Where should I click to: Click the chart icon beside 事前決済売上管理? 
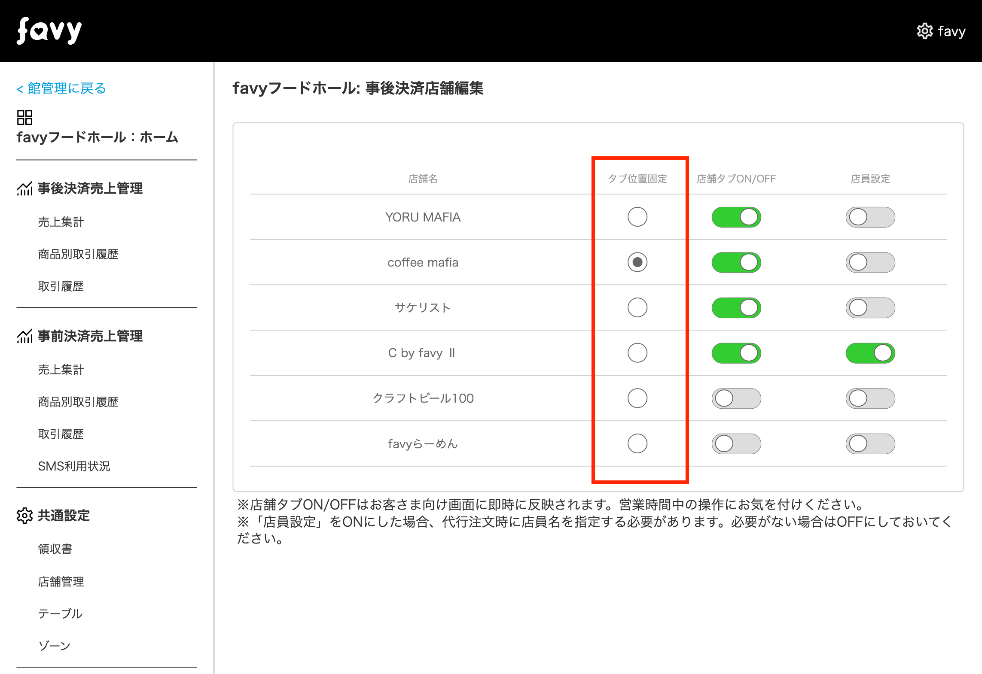click(x=24, y=336)
